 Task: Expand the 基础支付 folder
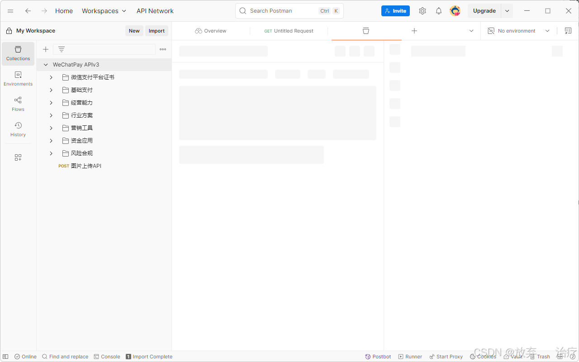(51, 90)
